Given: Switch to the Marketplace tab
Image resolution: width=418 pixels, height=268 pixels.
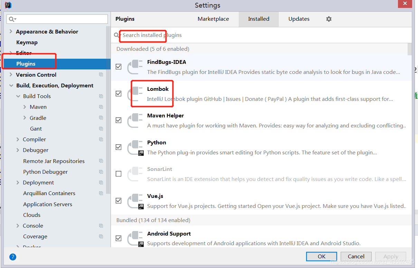Looking at the screenshot, I should [213, 19].
